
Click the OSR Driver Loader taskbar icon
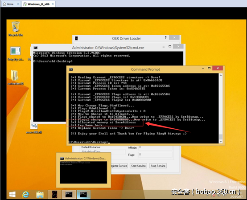pyautogui.click(x=54, y=195)
